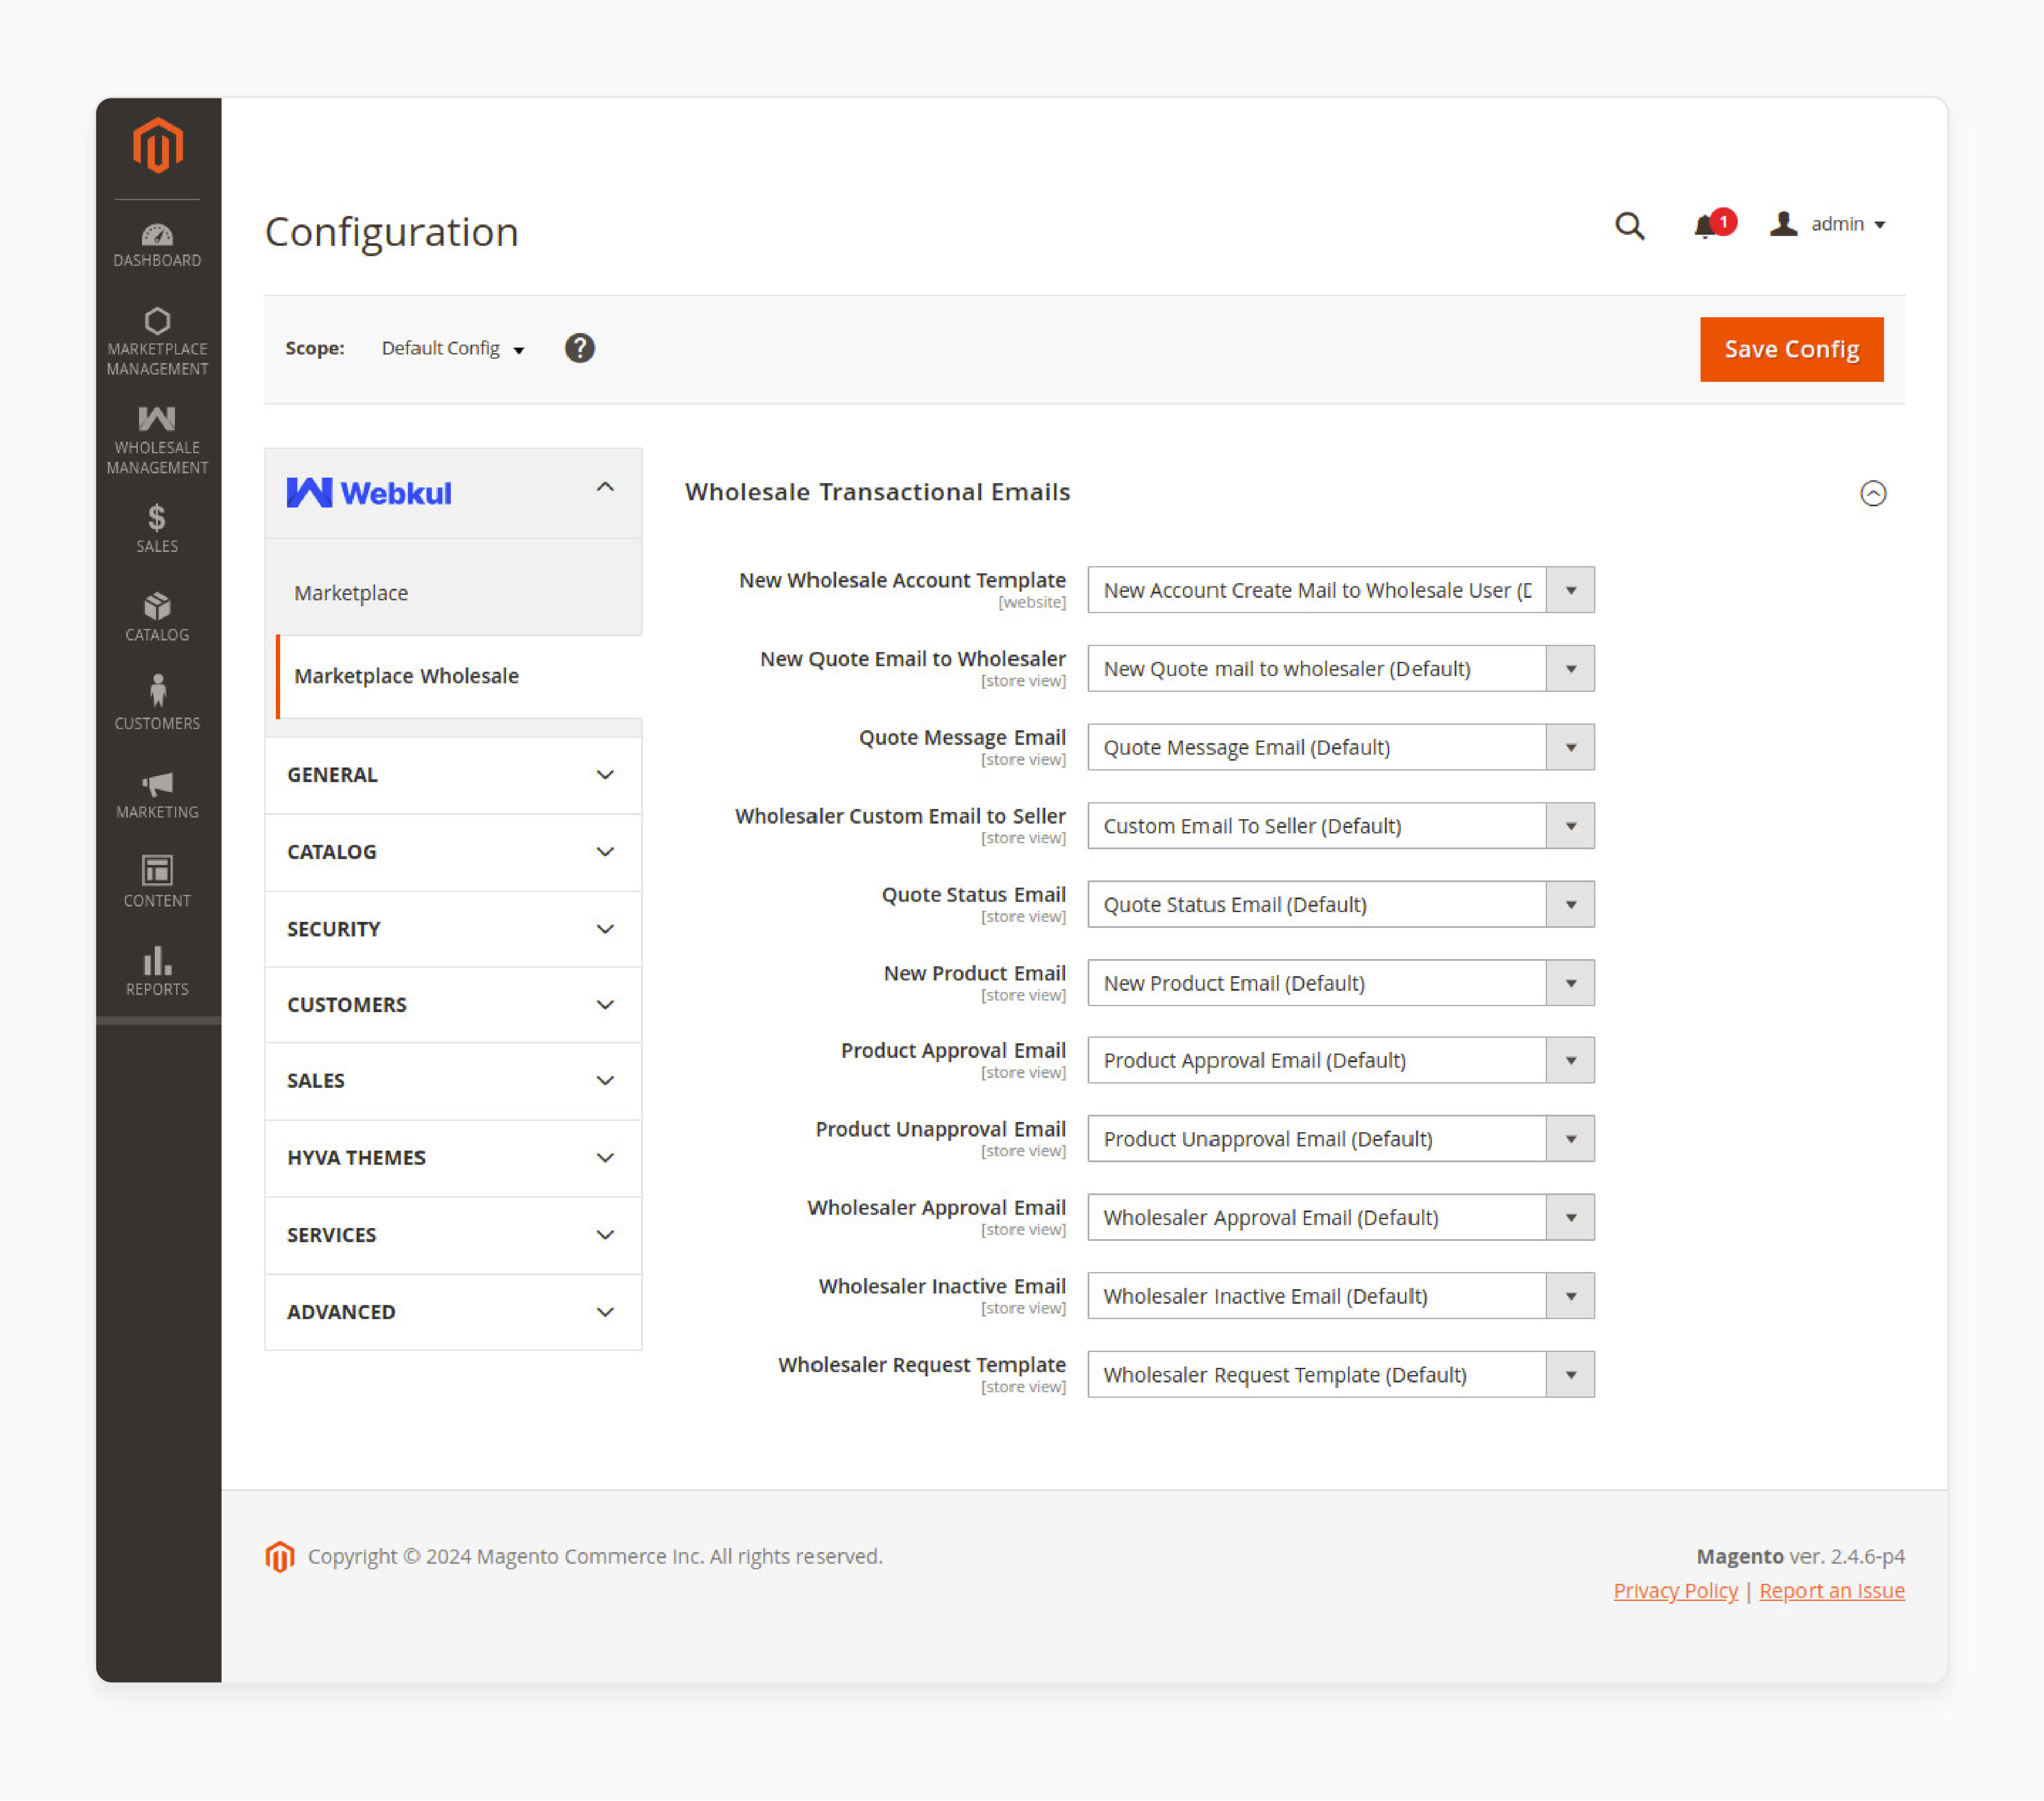Open Wholesaler Request Template dropdown

coord(1340,1375)
